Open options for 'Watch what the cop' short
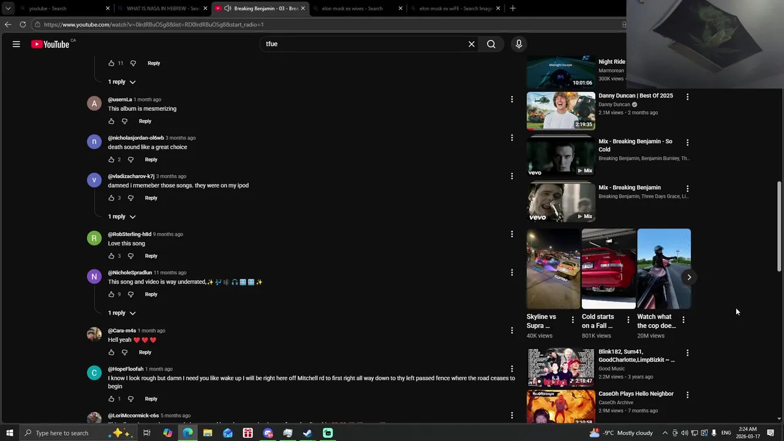 pos(684,320)
